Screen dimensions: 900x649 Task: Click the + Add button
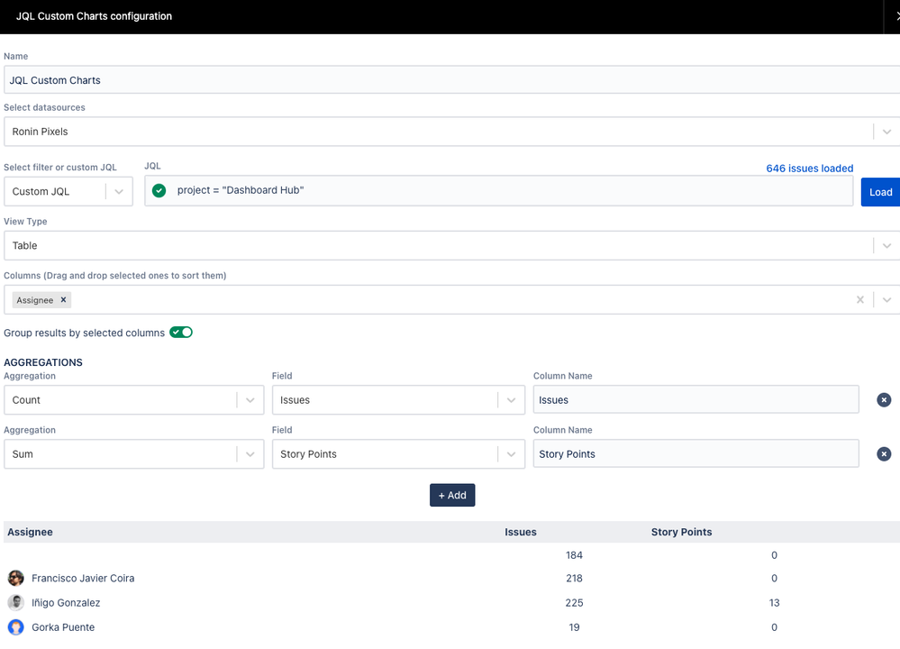(x=451, y=495)
